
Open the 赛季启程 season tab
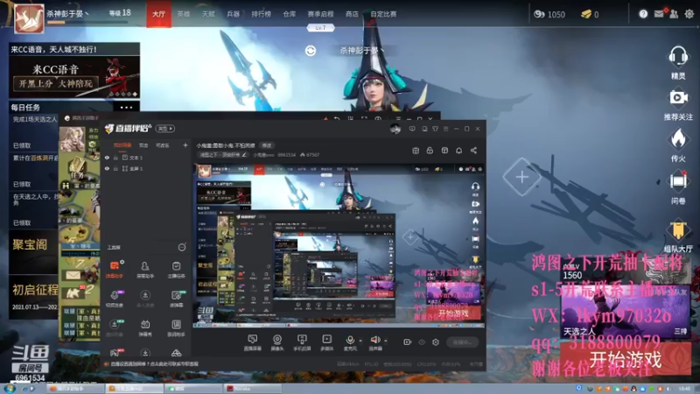[x=320, y=14]
